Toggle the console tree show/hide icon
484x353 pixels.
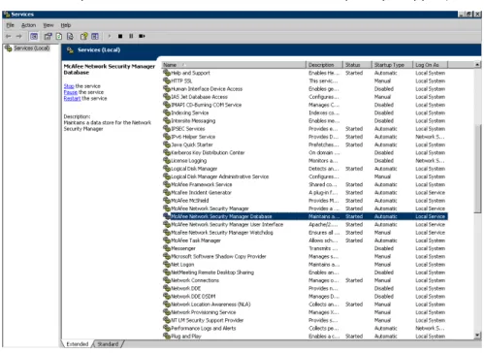pos(34,36)
